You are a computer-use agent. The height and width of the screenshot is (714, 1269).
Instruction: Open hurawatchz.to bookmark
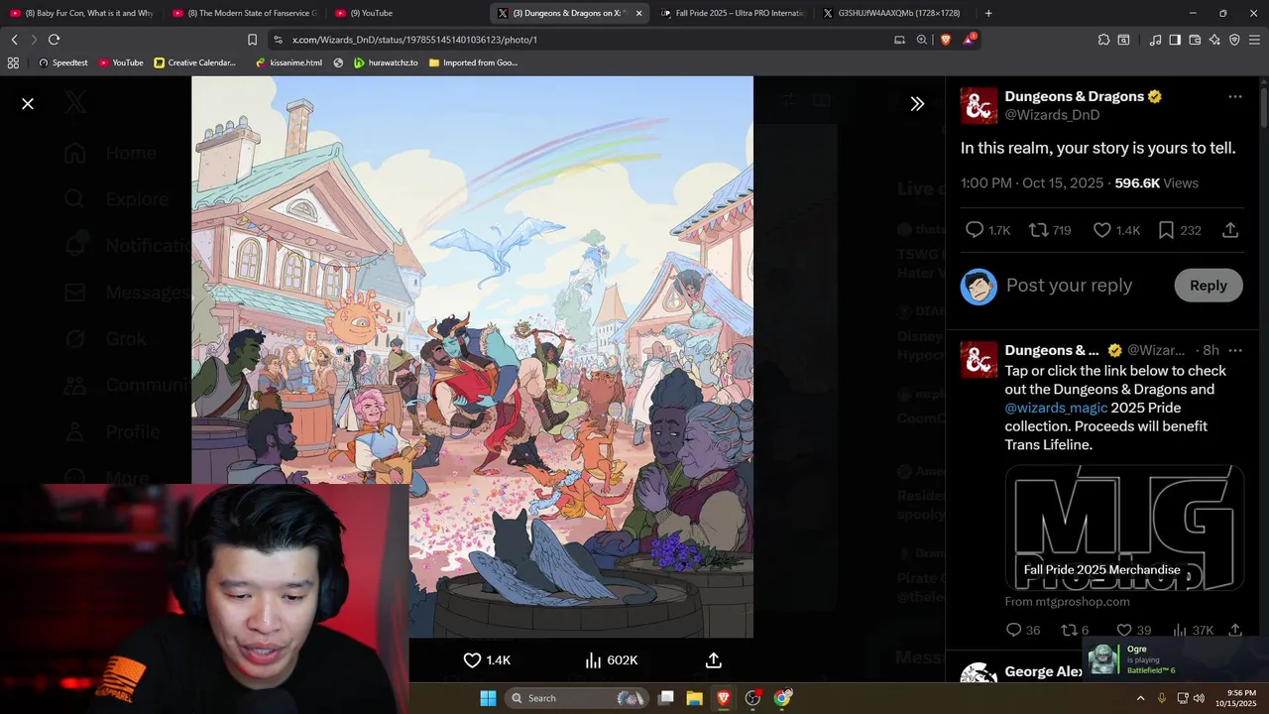click(x=387, y=62)
